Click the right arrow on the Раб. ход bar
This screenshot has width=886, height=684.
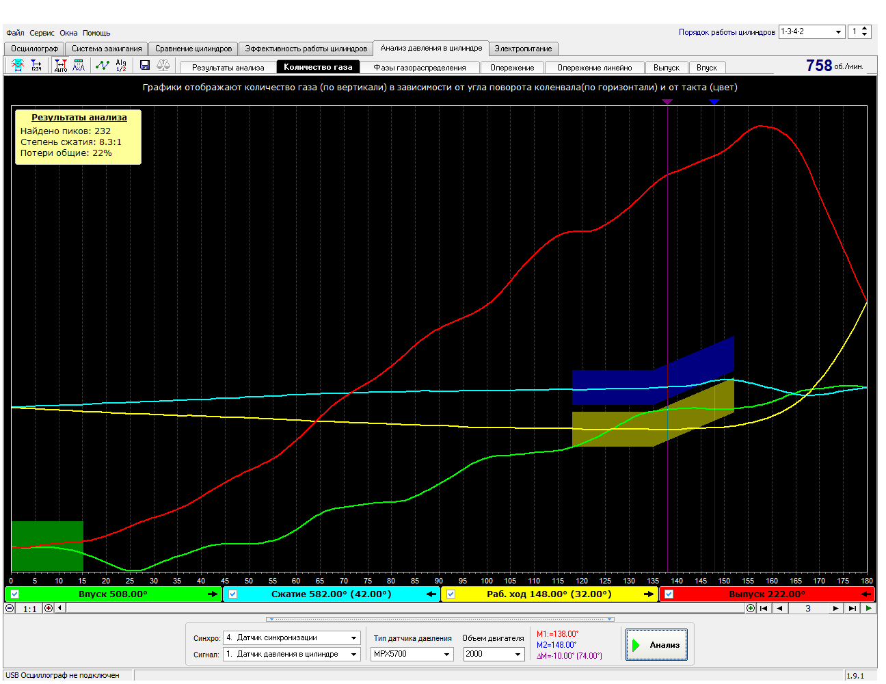[x=649, y=594]
